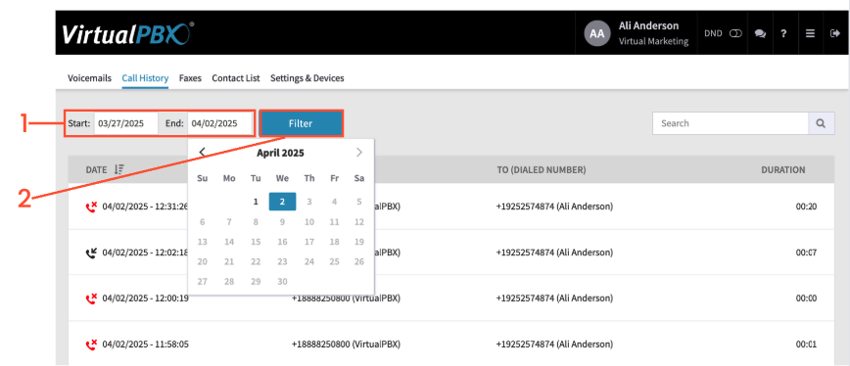Screen dimensions: 850x366
Task: Click the Ali Anderson user name
Action: 648,26
